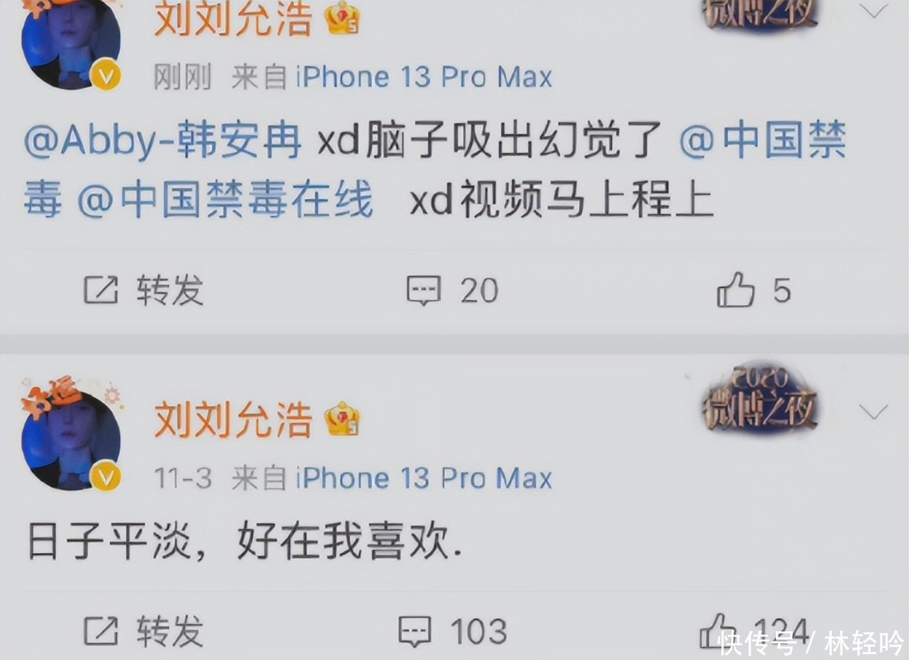Click iPhone 13 Pro Max source on 11-3 post

424,478
